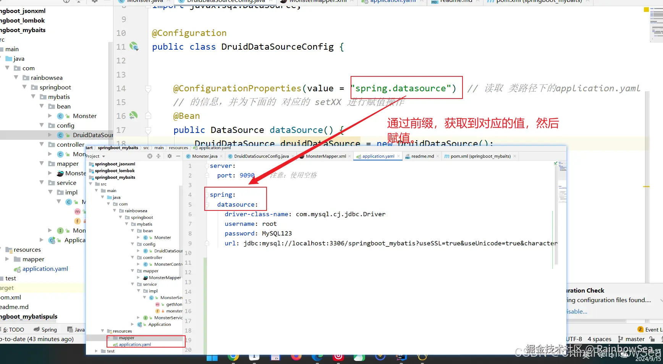Click the Git branch icon beside master
Viewport: 663px width, 364px height.
[621, 339]
